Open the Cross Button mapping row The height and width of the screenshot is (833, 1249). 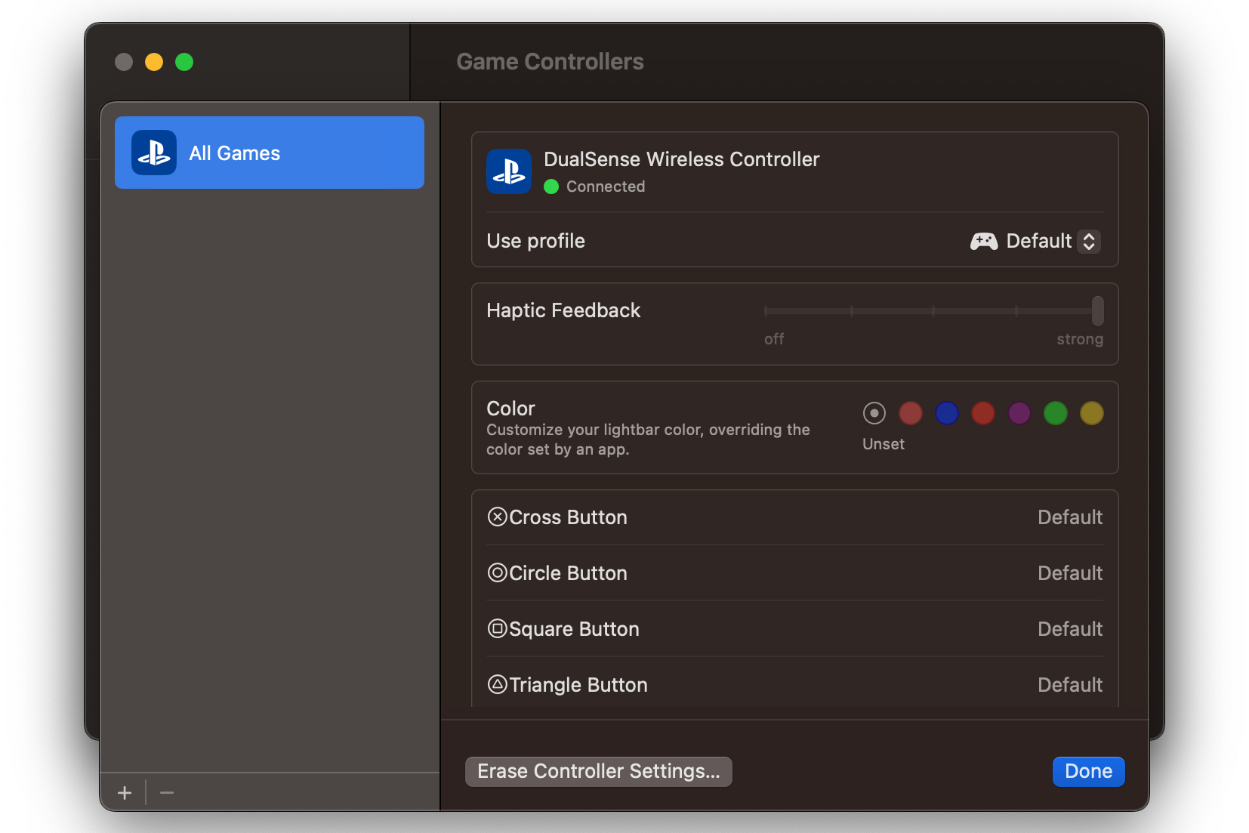[793, 517]
